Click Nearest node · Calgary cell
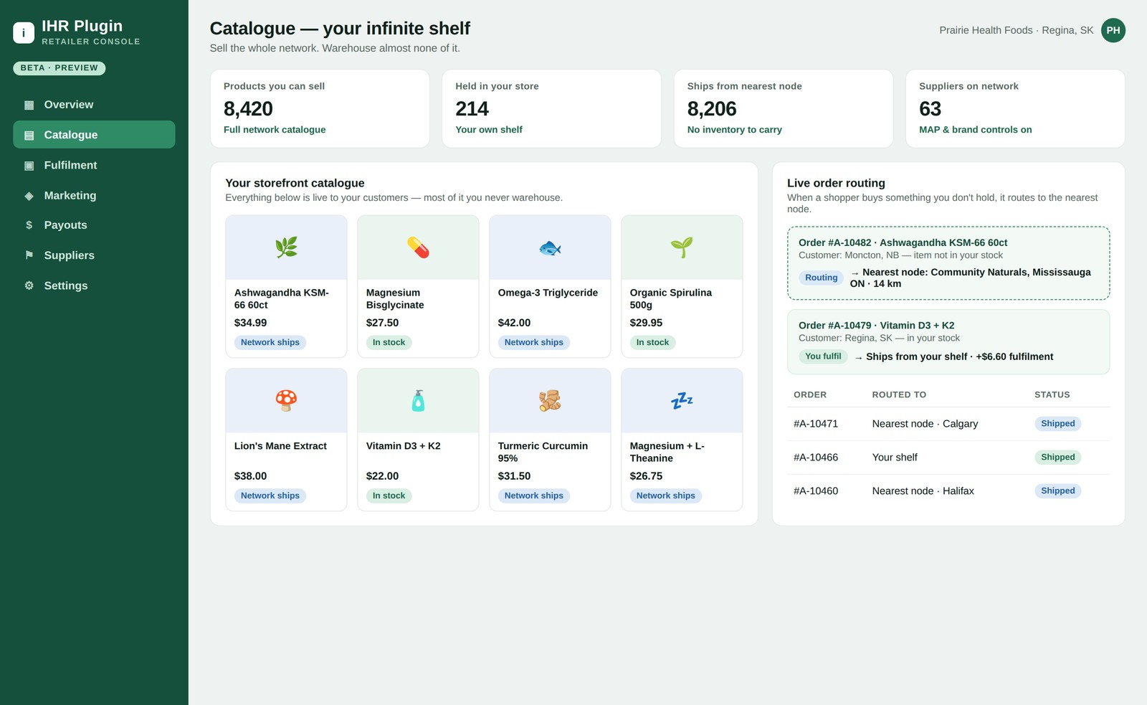 pos(925,424)
